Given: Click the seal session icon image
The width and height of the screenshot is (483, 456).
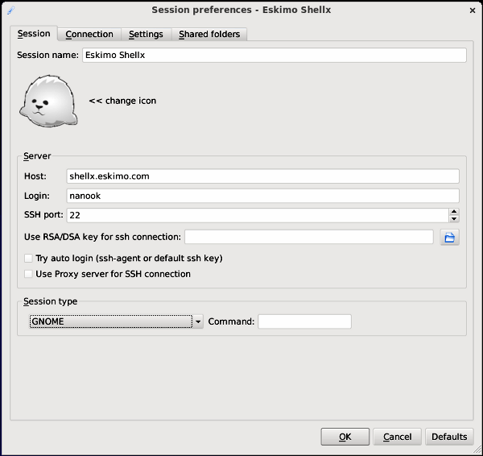Looking at the screenshot, I should pos(48,101).
